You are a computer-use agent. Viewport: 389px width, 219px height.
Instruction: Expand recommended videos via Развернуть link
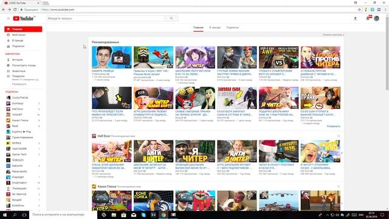(334, 127)
